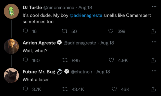Retweet Adrien Agreste's tweet with 895 retweets
Viewport: 161px width, 96px height.
tap(65, 60)
